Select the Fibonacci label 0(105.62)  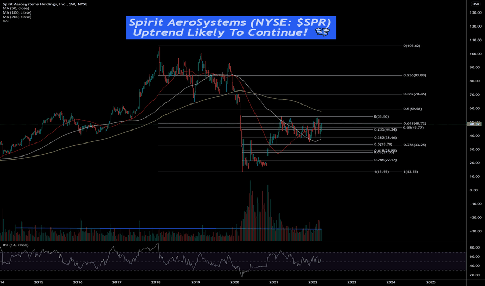pos(412,46)
